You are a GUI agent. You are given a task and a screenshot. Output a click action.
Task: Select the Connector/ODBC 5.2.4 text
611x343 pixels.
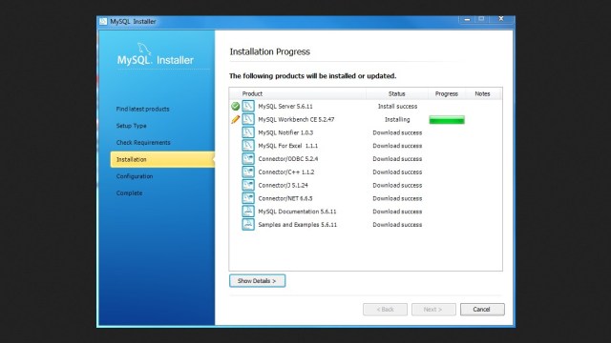click(x=288, y=159)
